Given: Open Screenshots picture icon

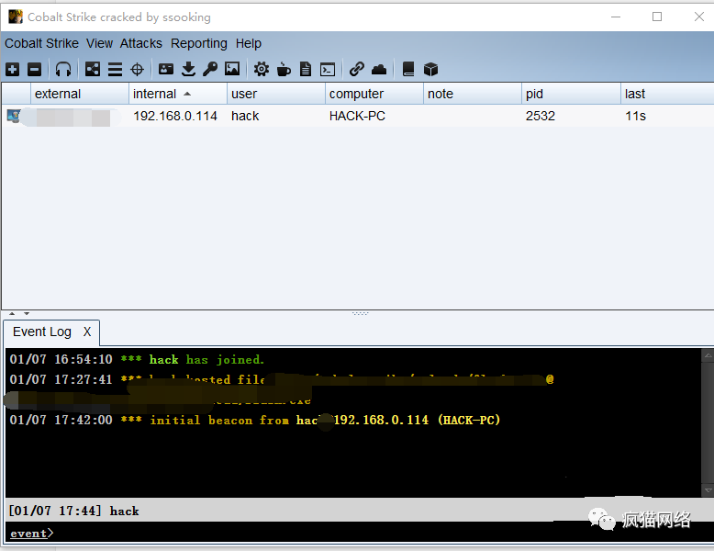Looking at the screenshot, I should (232, 69).
